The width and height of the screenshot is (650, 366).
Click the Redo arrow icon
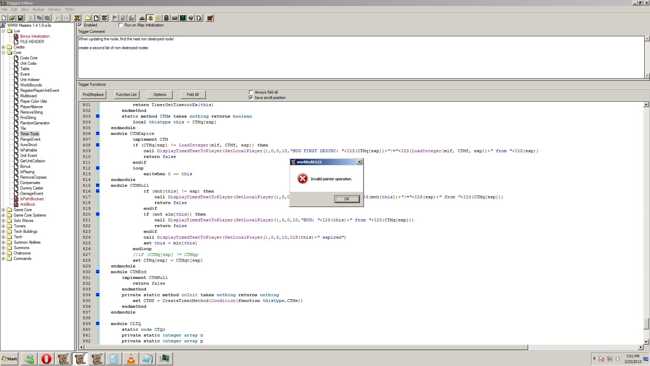click(x=66, y=18)
